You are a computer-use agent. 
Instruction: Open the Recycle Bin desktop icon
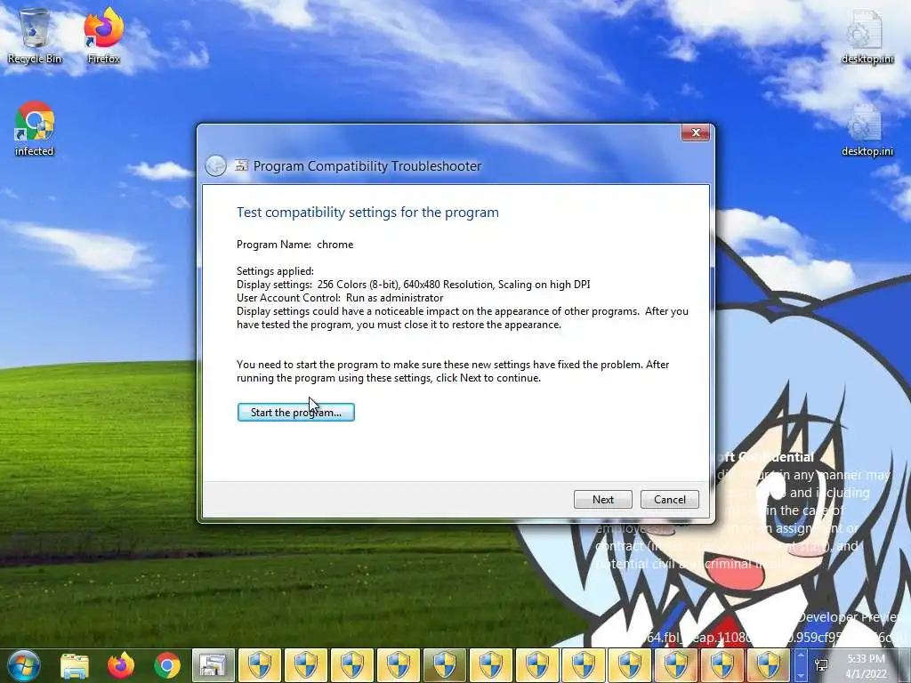tap(35, 36)
